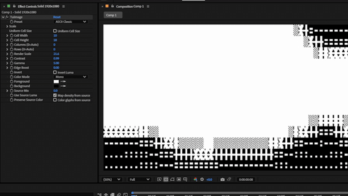The image size is (348, 196).
Task: Open the Color Mode Mono dropdown
Action: pyautogui.click(x=71, y=77)
